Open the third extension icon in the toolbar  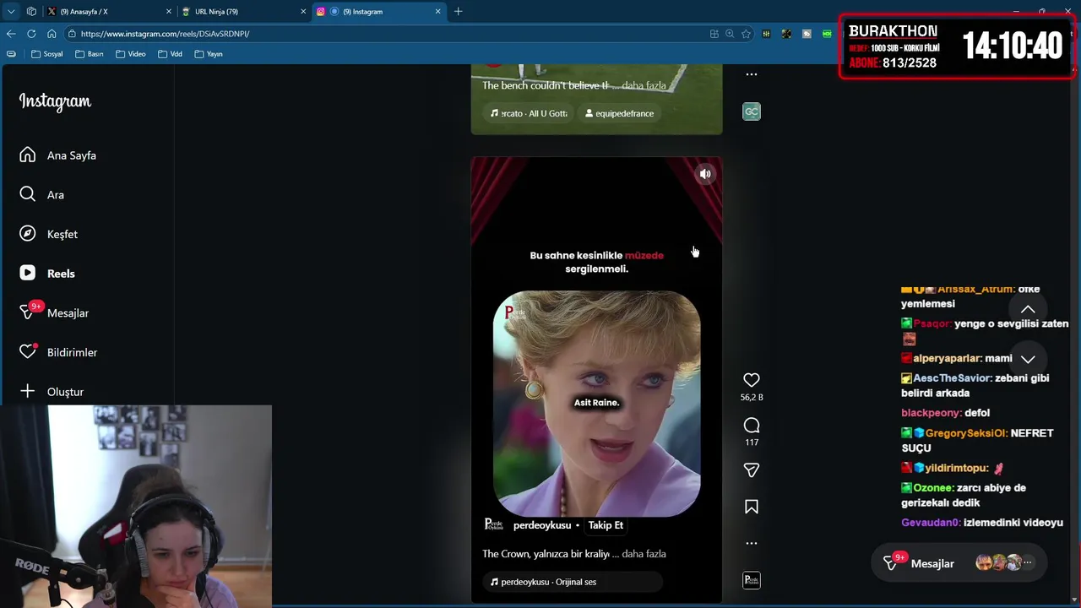click(807, 34)
